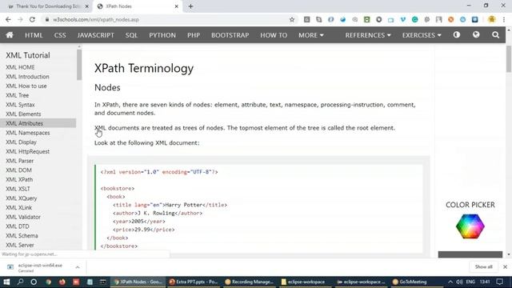Open XML HttpRequest sidebar link
The height and width of the screenshot is (288, 512).
[x=28, y=151]
